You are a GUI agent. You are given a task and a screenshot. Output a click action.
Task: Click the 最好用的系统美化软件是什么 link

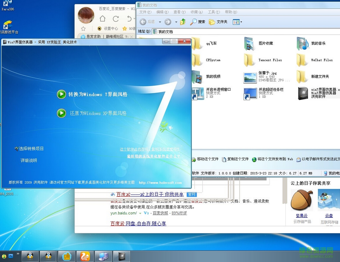click(x=153, y=156)
